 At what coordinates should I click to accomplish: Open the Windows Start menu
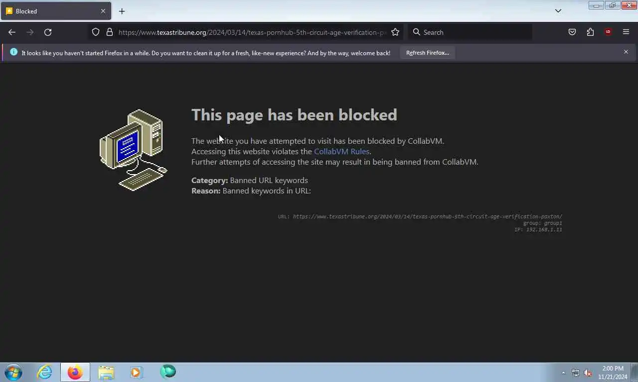coord(13,372)
